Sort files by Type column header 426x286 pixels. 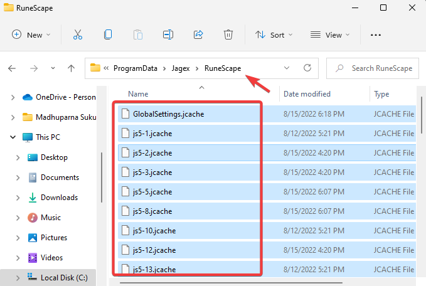click(x=381, y=94)
